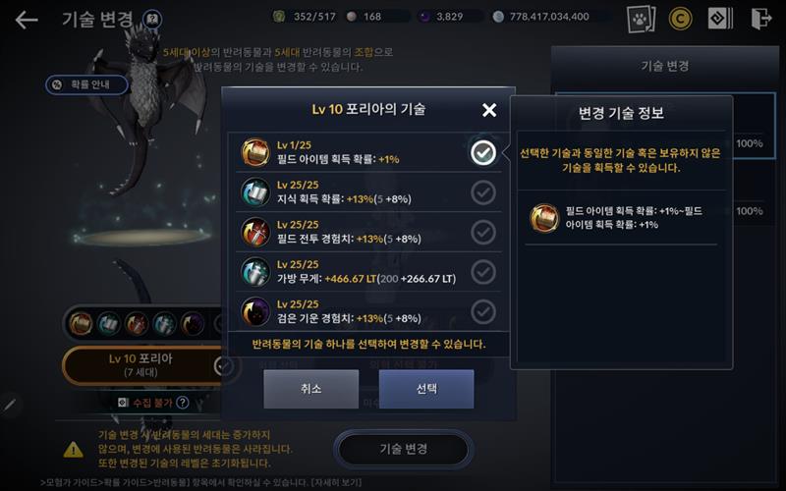This screenshot has width=786, height=491.
Task: Open the black spirit pass icon
Action: tap(720, 19)
